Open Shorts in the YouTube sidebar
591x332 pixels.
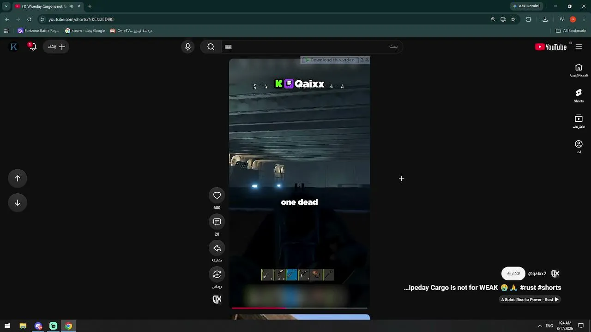579,95
